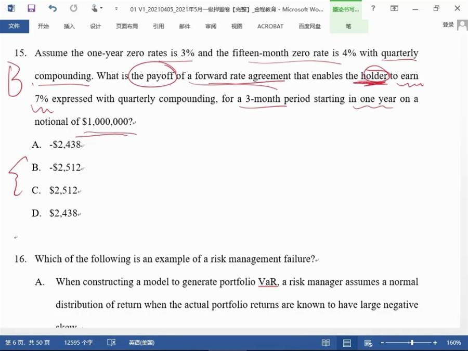Zoom in with the plus button
This screenshot has width=468, height=351.
point(435,343)
